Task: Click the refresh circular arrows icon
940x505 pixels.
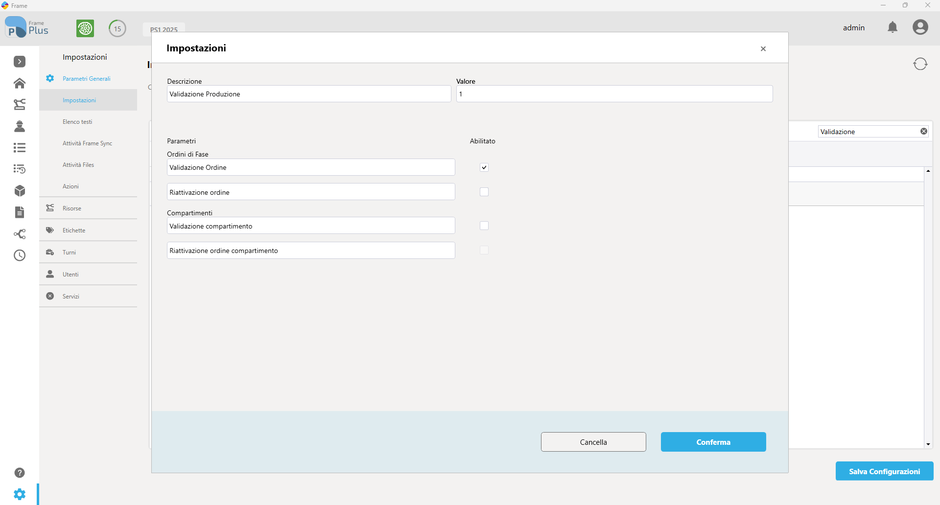Action: (x=920, y=64)
